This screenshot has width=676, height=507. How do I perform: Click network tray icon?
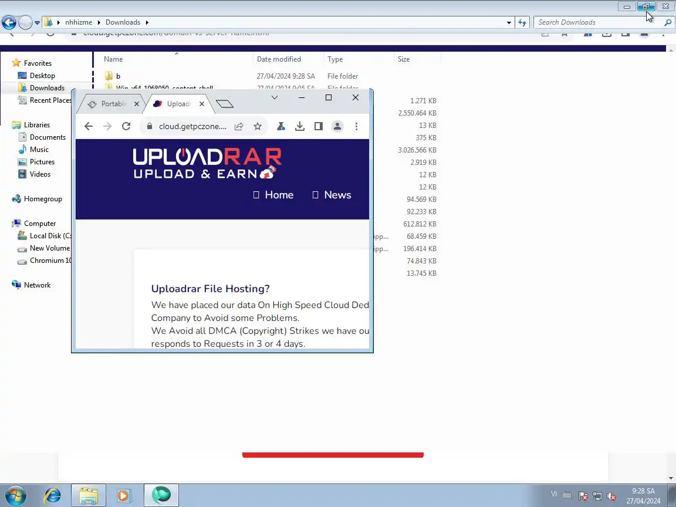click(x=597, y=496)
